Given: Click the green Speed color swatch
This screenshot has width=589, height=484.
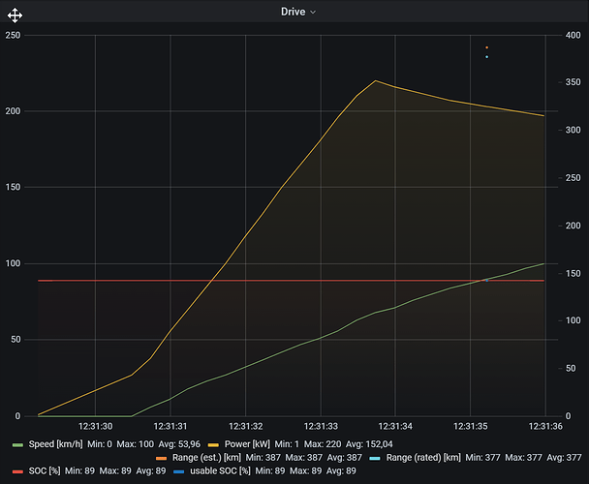Looking at the screenshot, I should click(x=17, y=445).
